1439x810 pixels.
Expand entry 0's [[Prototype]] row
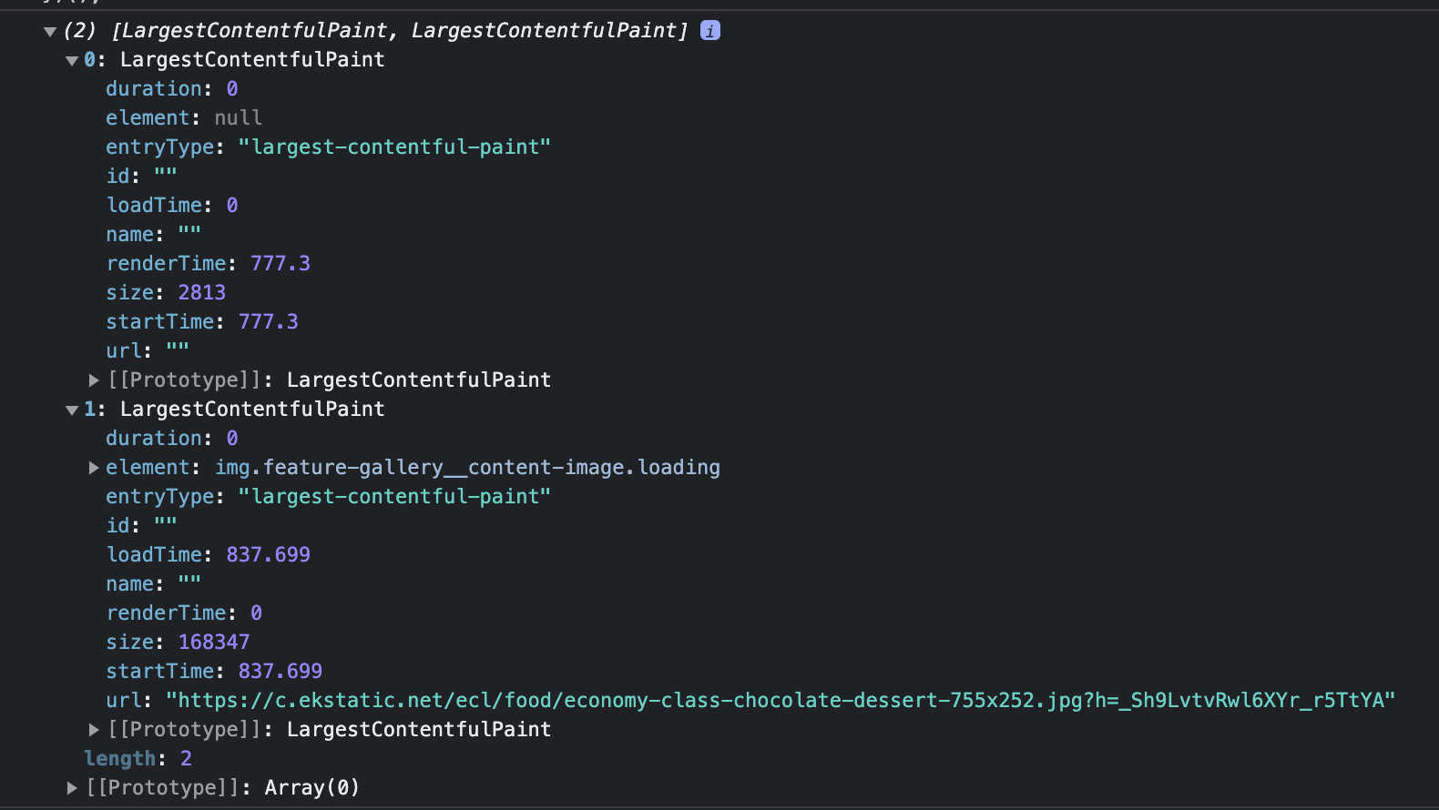(x=94, y=380)
